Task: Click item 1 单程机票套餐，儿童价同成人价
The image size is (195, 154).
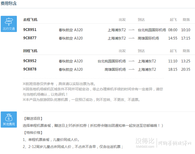Action: pos(51,140)
